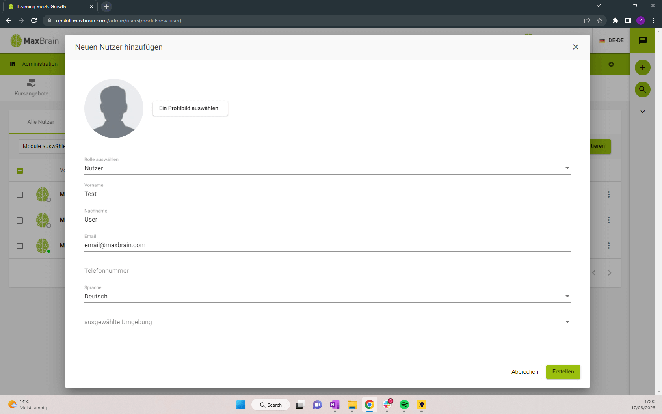Click the green Erstellen button

tap(563, 372)
